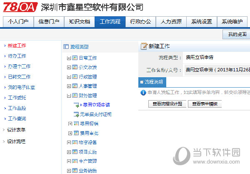Switch to the 行政办公 tab
The height and width of the screenshot is (174, 250).
pos(140,22)
